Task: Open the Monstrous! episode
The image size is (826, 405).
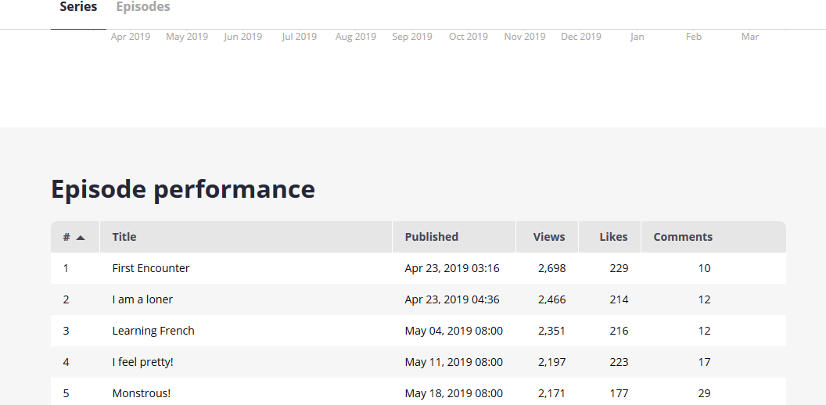Action: (x=141, y=393)
